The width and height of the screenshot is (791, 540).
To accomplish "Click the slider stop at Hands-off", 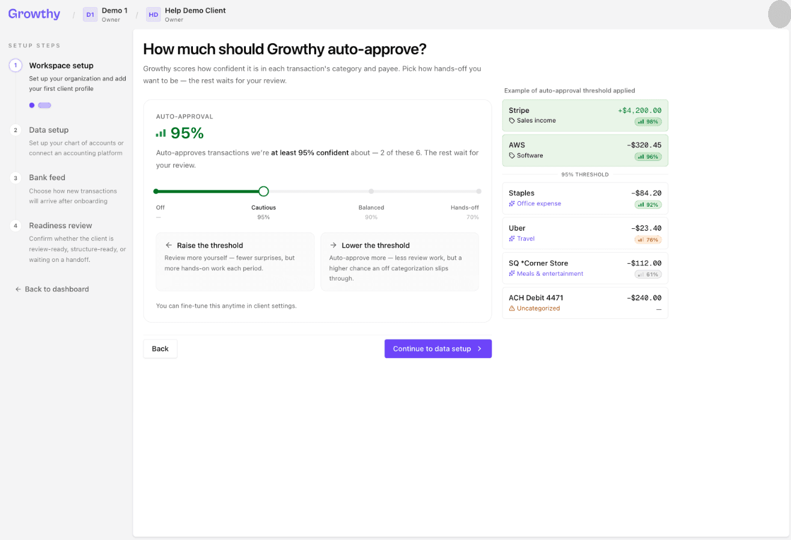I will (x=479, y=192).
